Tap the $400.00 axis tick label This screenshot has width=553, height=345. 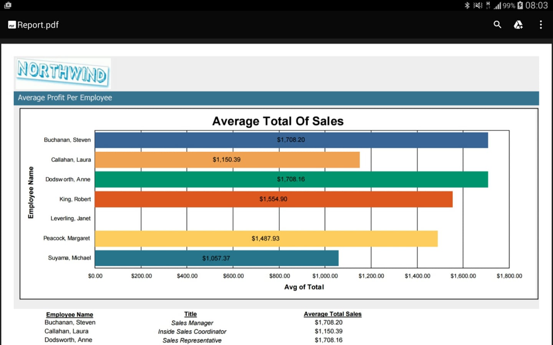point(187,276)
